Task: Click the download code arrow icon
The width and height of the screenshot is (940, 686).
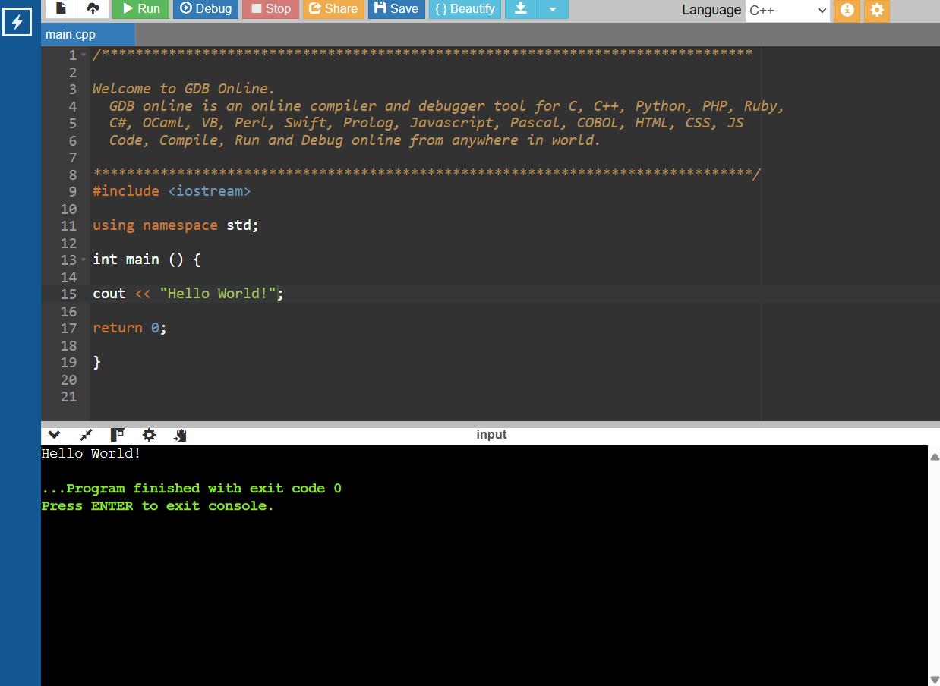Action: (x=520, y=8)
